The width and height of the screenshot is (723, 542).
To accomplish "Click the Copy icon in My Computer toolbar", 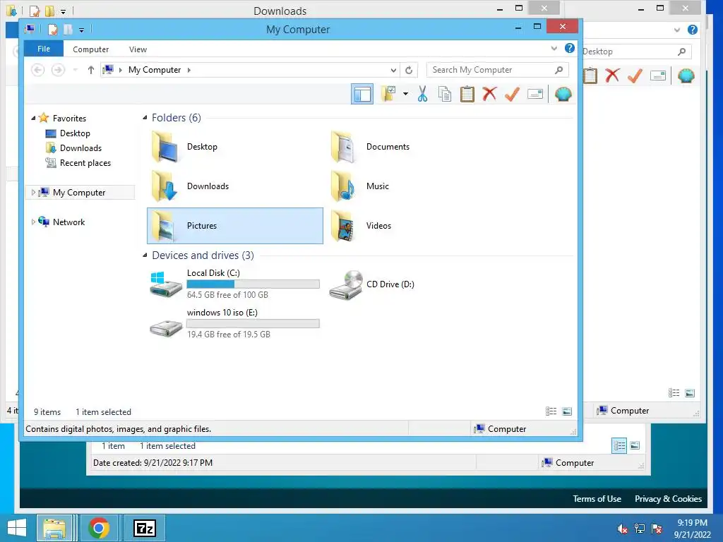I will click(445, 94).
